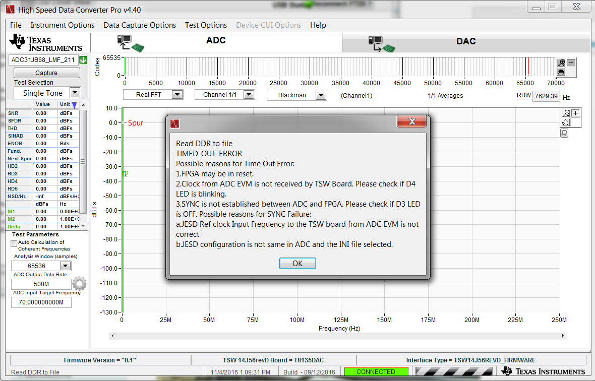Click the red Spur marker label on plot

136,123
